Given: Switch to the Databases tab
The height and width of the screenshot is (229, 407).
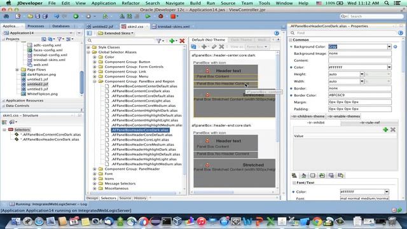Looking at the screenshot, I should click(x=61, y=26).
